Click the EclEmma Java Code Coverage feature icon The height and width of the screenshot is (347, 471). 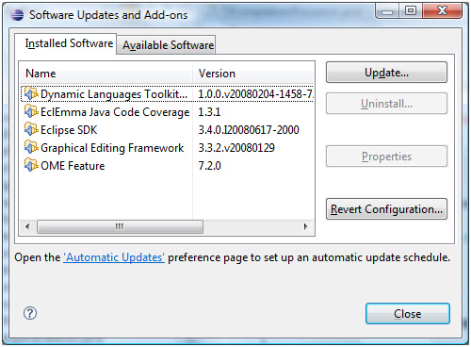point(31,111)
